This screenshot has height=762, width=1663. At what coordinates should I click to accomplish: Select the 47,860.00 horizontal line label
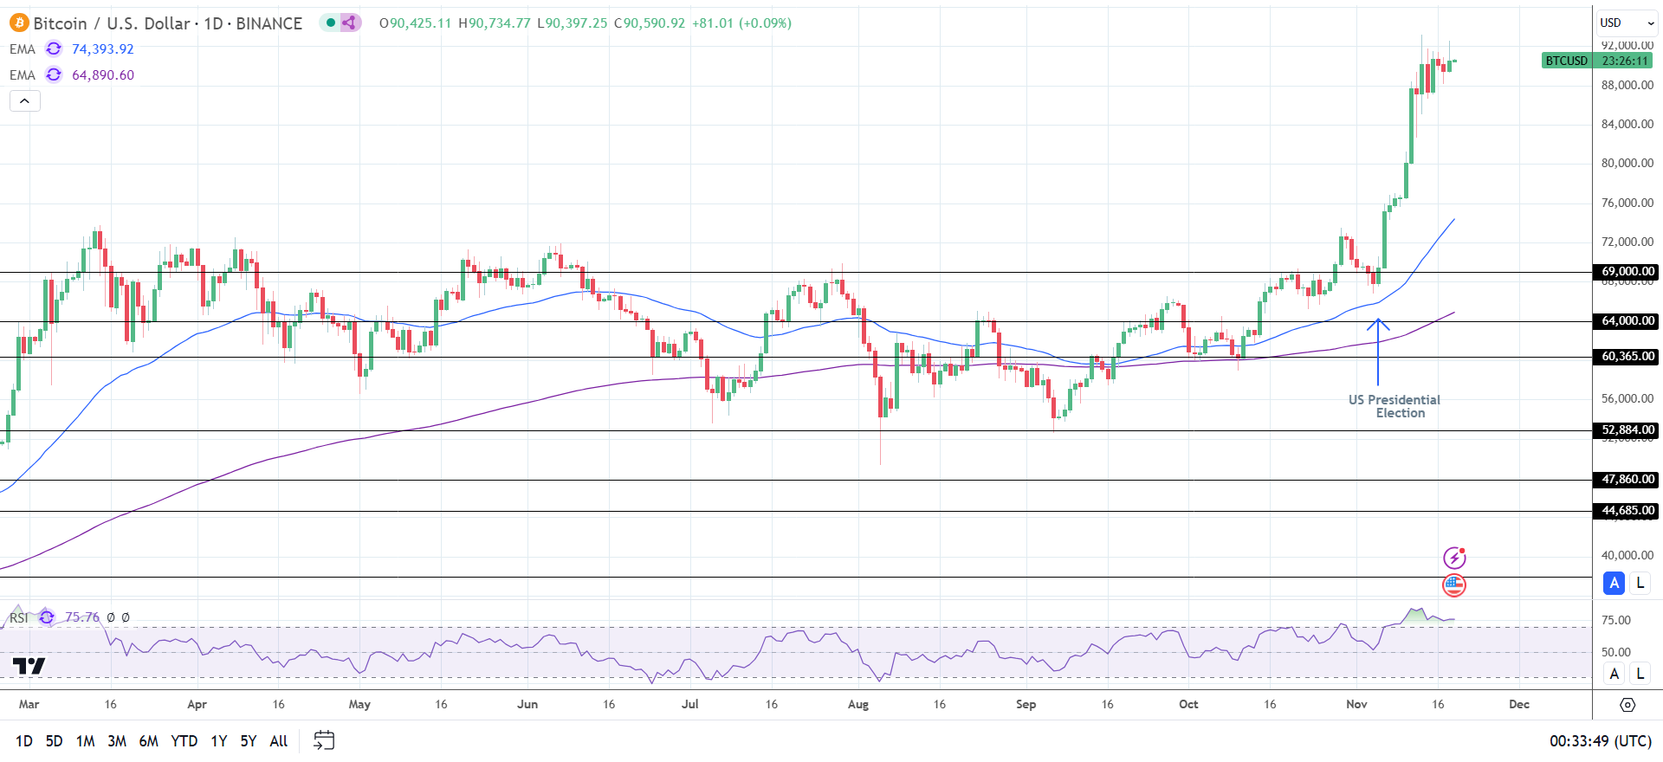tap(1627, 479)
